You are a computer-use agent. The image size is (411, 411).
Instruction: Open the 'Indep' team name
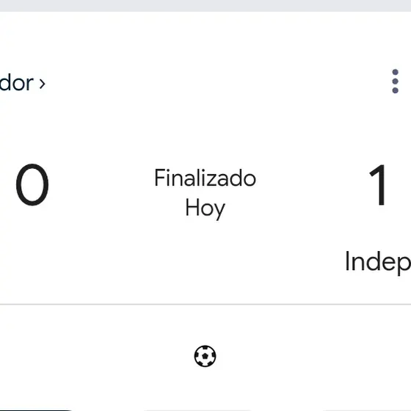tap(377, 262)
